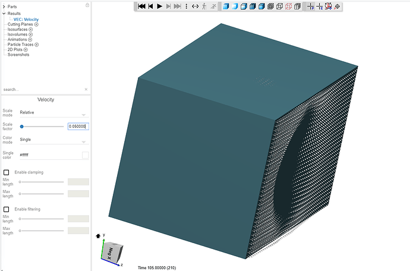Click the first blue surface render icon
The width and height of the screenshot is (410, 271).
pos(226,7)
